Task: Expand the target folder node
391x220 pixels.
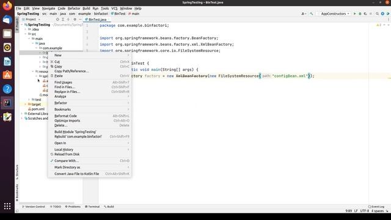Action: (25, 105)
